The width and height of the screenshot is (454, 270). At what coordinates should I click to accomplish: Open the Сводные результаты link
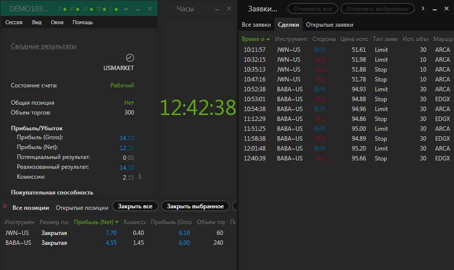[x=44, y=46]
